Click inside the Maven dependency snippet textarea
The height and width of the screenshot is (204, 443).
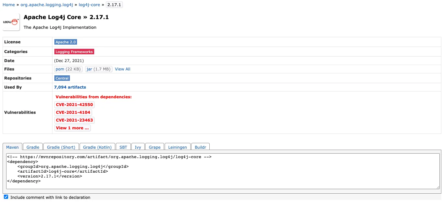pyautogui.click(x=223, y=171)
